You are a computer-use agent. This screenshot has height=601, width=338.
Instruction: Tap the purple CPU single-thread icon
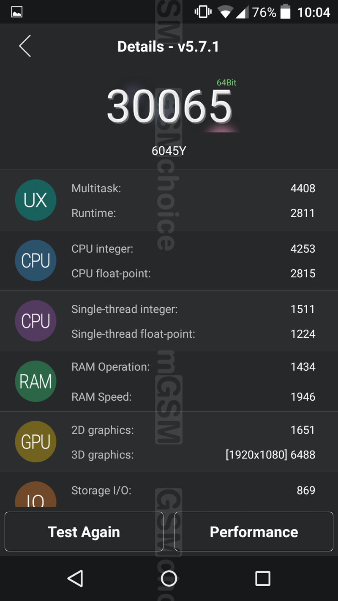(35, 321)
